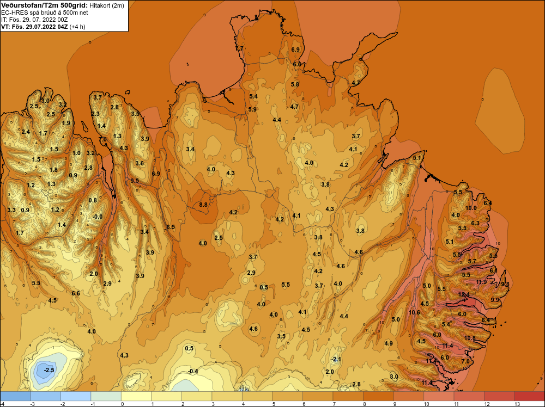Click the title text 'Veðurstofan/T2m 500grid'
This screenshot has height=407, width=545.
point(44,5)
